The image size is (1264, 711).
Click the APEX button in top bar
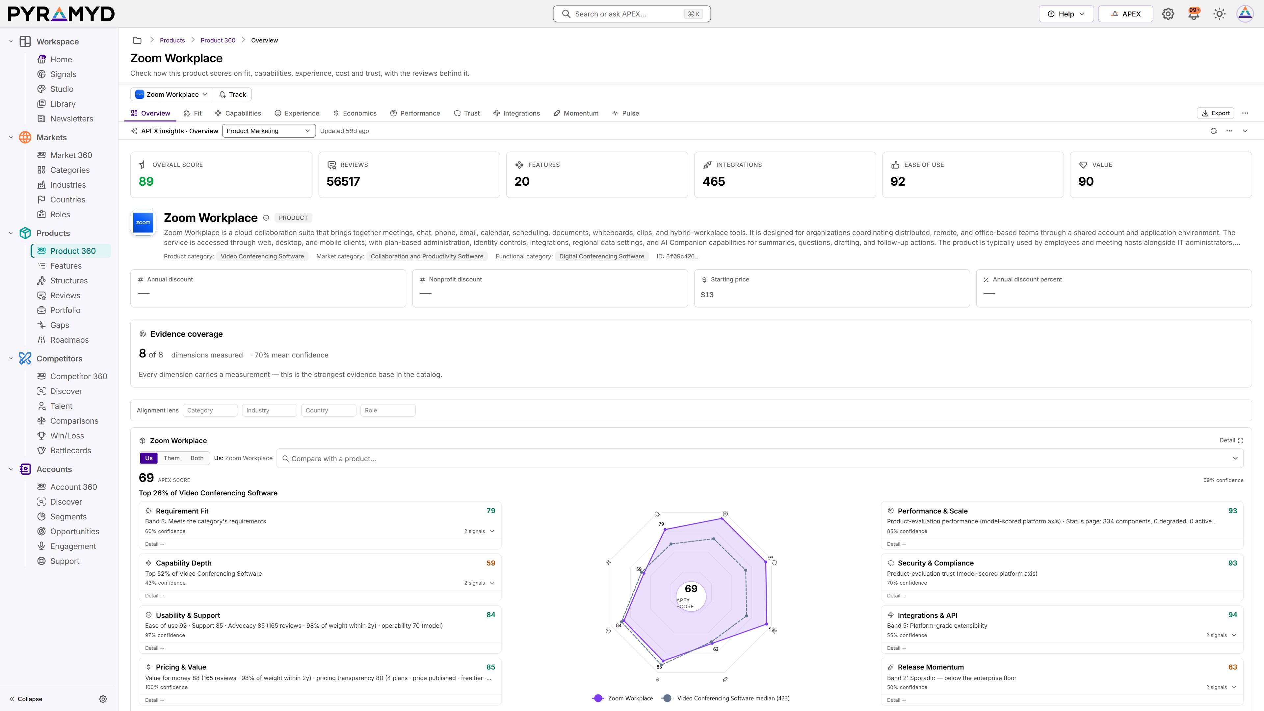(x=1126, y=14)
